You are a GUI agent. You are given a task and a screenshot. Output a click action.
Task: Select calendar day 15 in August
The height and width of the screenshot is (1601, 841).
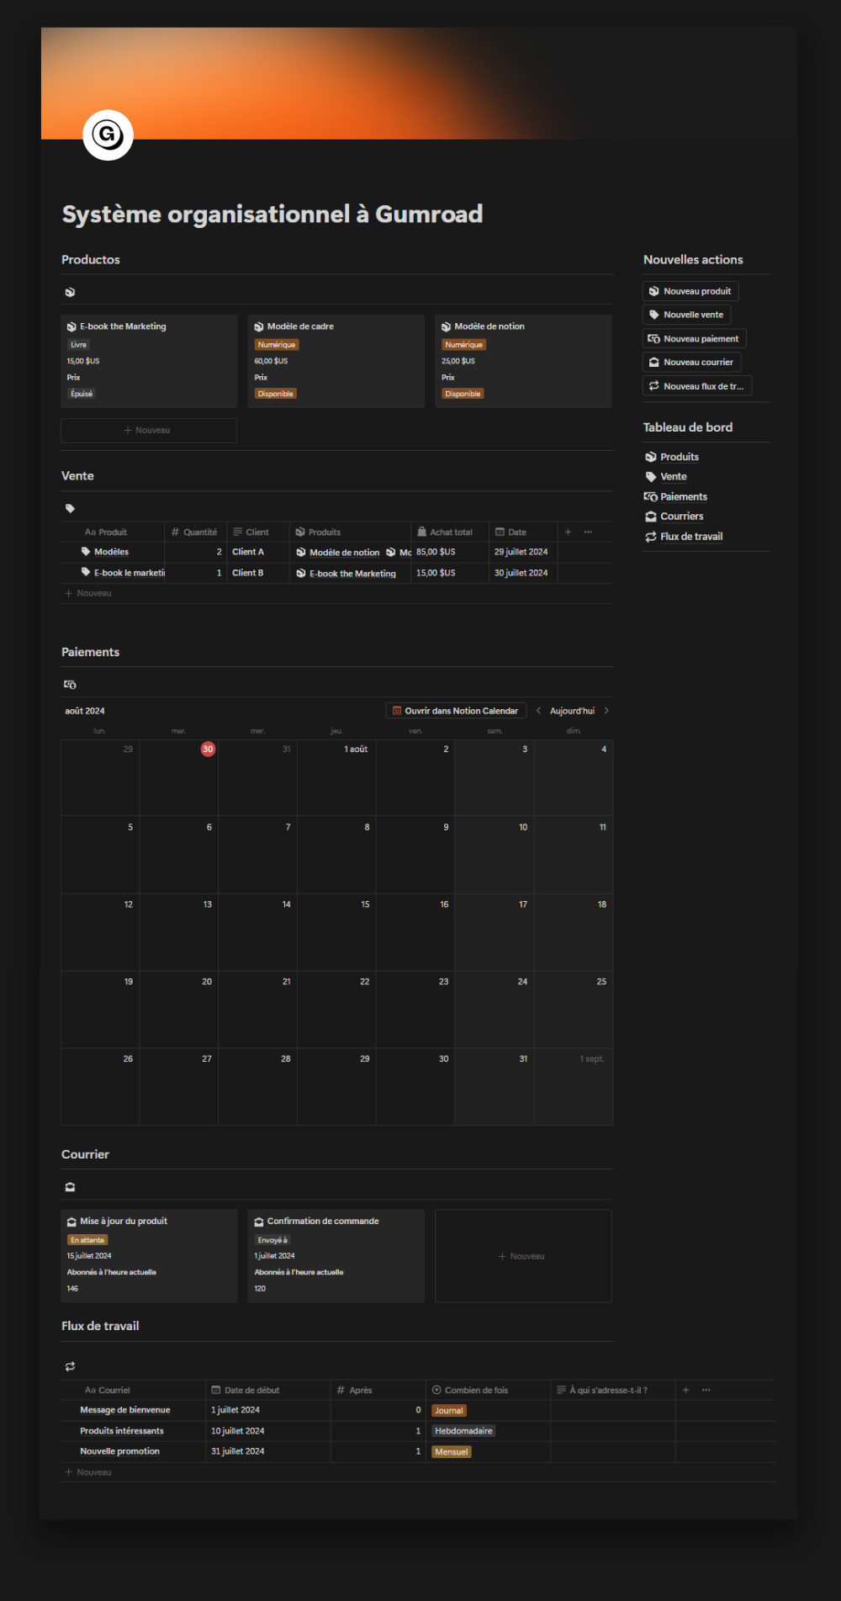[x=365, y=904]
